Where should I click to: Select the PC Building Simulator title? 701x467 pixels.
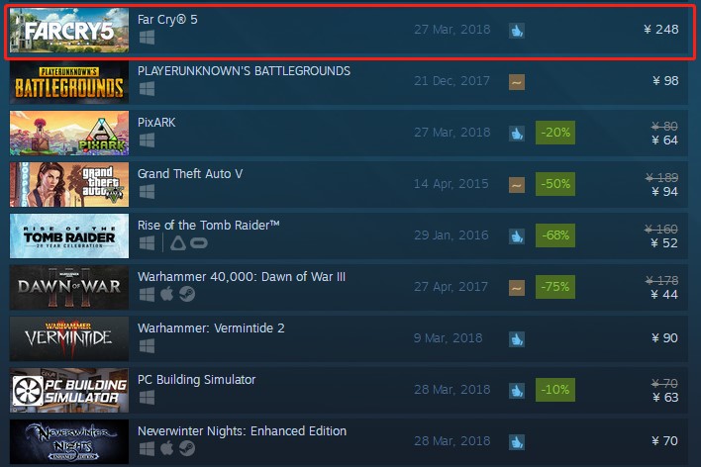pyautogui.click(x=197, y=380)
